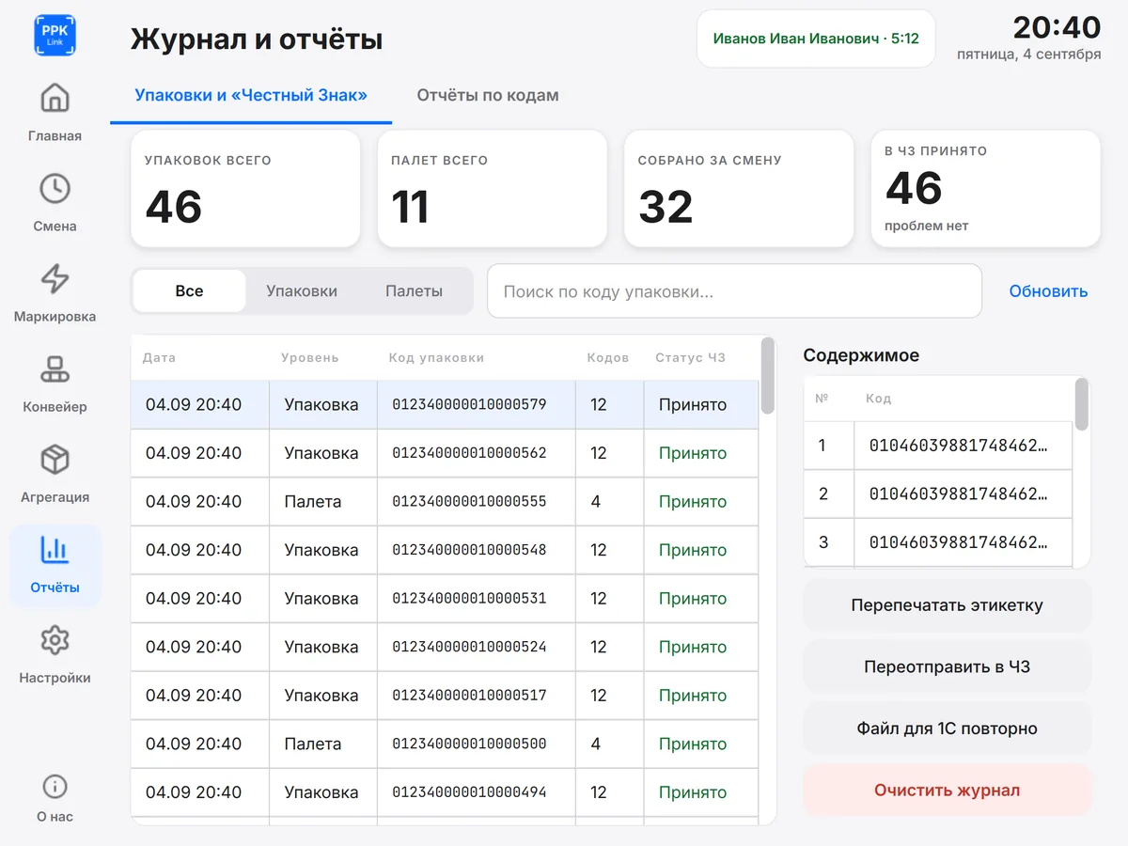1128x846 pixels.
Task: Open Отчёты bar chart icon
Action: coord(55,549)
